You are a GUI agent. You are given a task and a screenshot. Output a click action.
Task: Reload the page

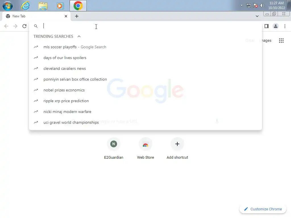(24, 26)
